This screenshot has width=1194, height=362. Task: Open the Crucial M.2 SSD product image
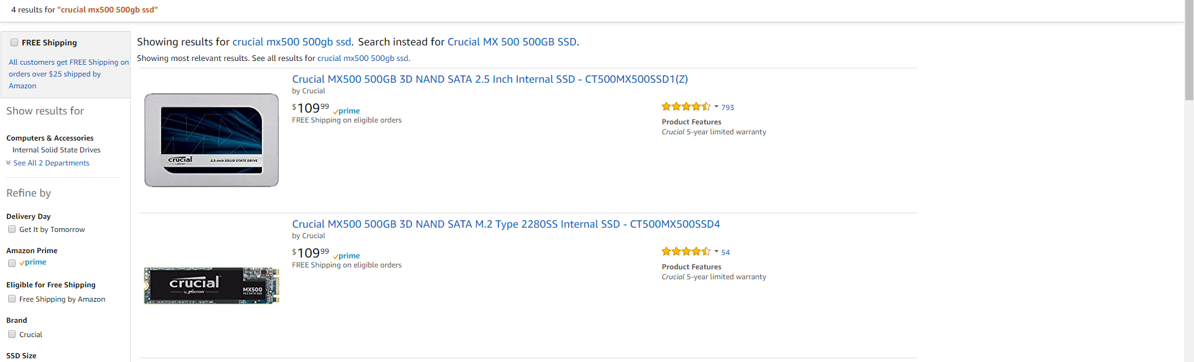212,285
